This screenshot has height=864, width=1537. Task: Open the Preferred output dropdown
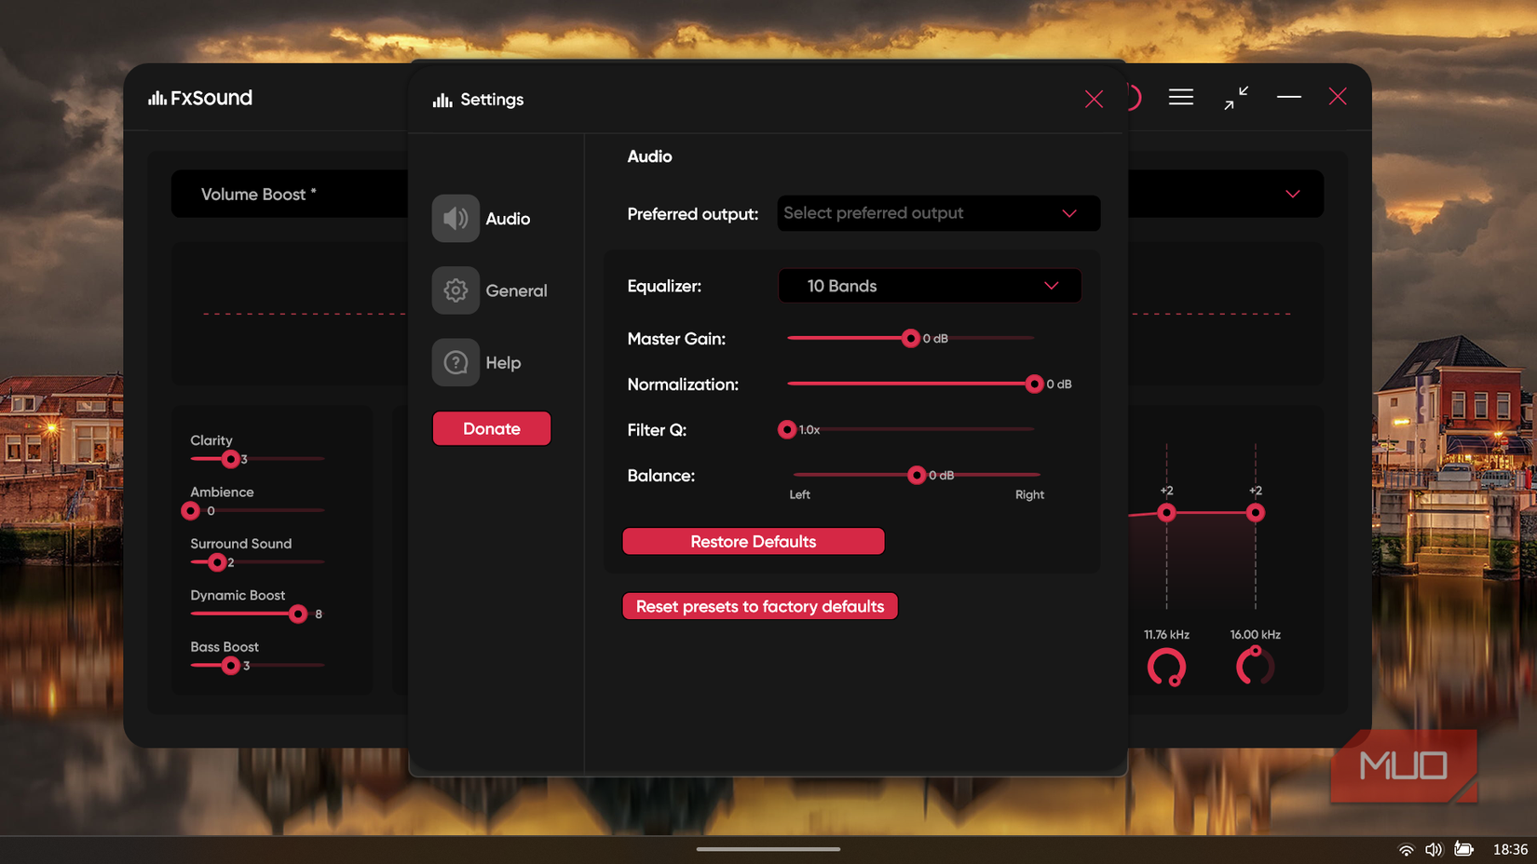click(937, 213)
